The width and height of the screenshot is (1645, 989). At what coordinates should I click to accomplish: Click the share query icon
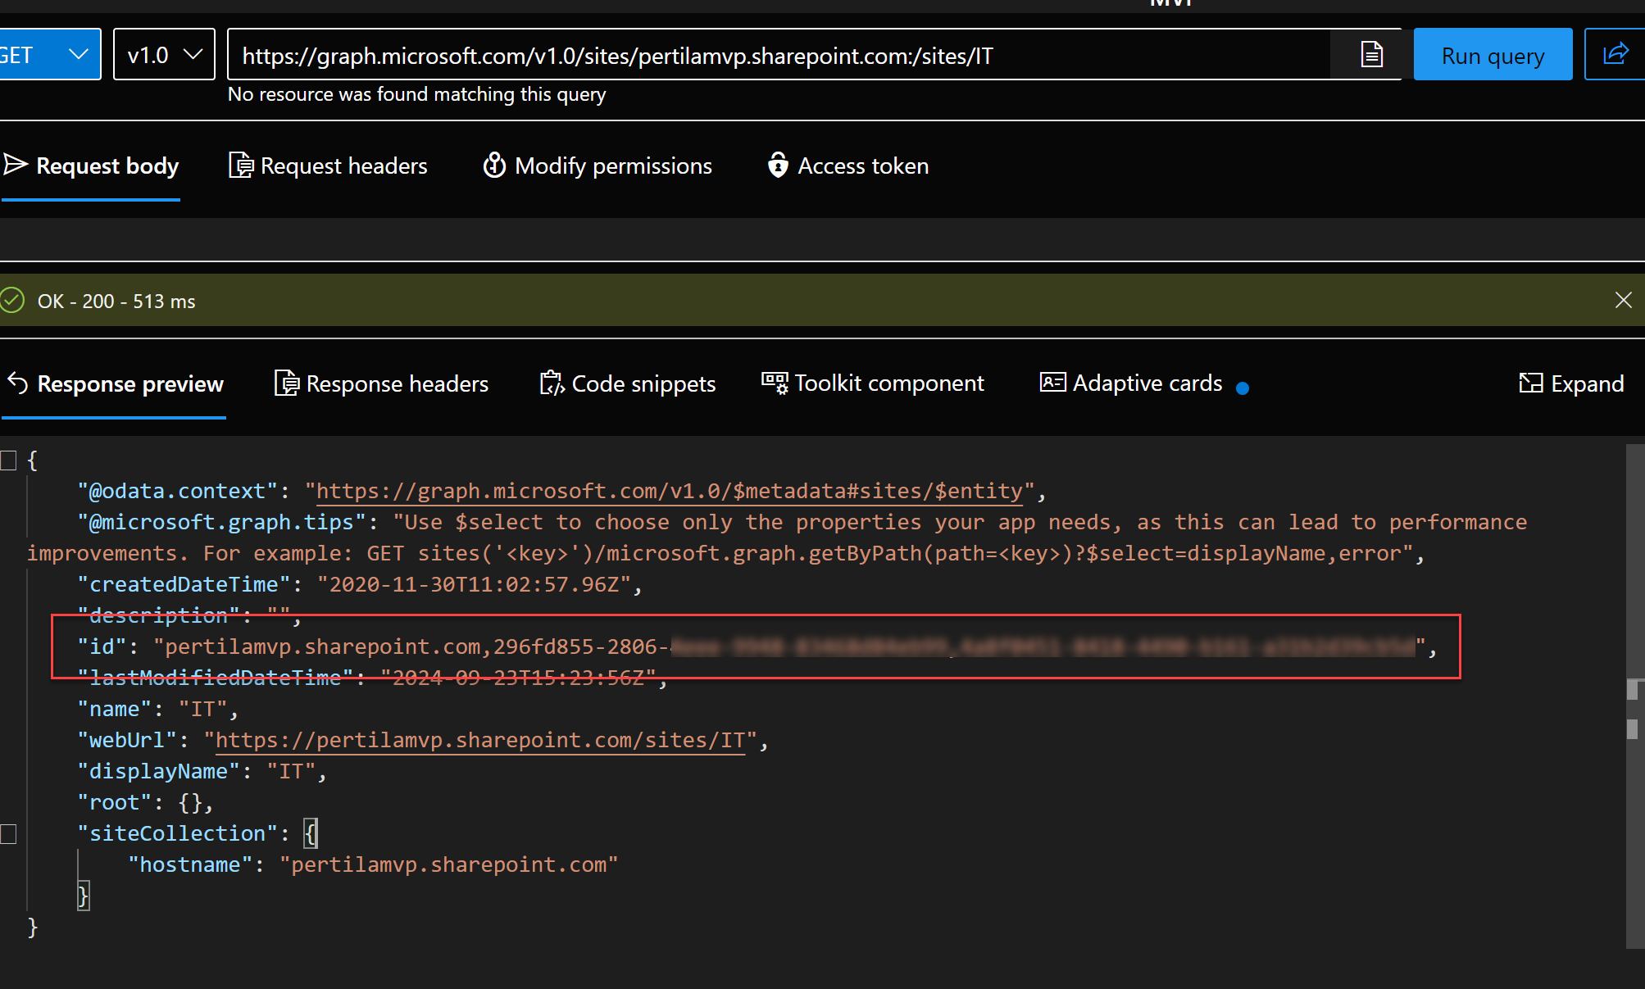click(x=1615, y=55)
